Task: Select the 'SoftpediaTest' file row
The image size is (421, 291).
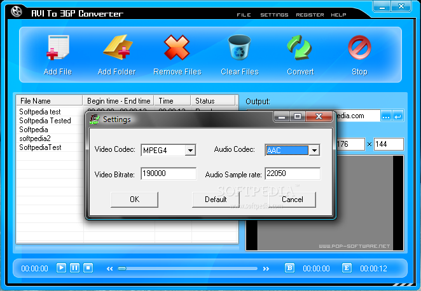Action: coord(50,147)
